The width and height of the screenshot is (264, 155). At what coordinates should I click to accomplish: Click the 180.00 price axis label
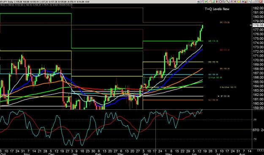(x=258, y=16)
